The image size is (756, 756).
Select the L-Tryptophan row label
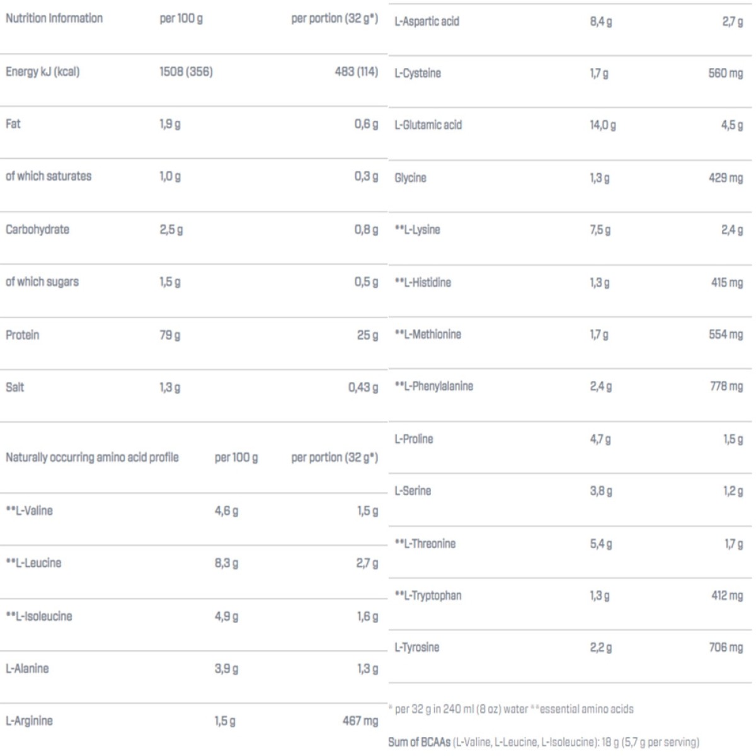pos(428,596)
